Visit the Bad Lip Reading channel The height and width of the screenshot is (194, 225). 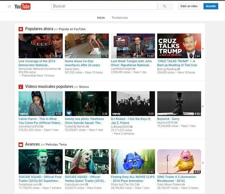click(167, 69)
